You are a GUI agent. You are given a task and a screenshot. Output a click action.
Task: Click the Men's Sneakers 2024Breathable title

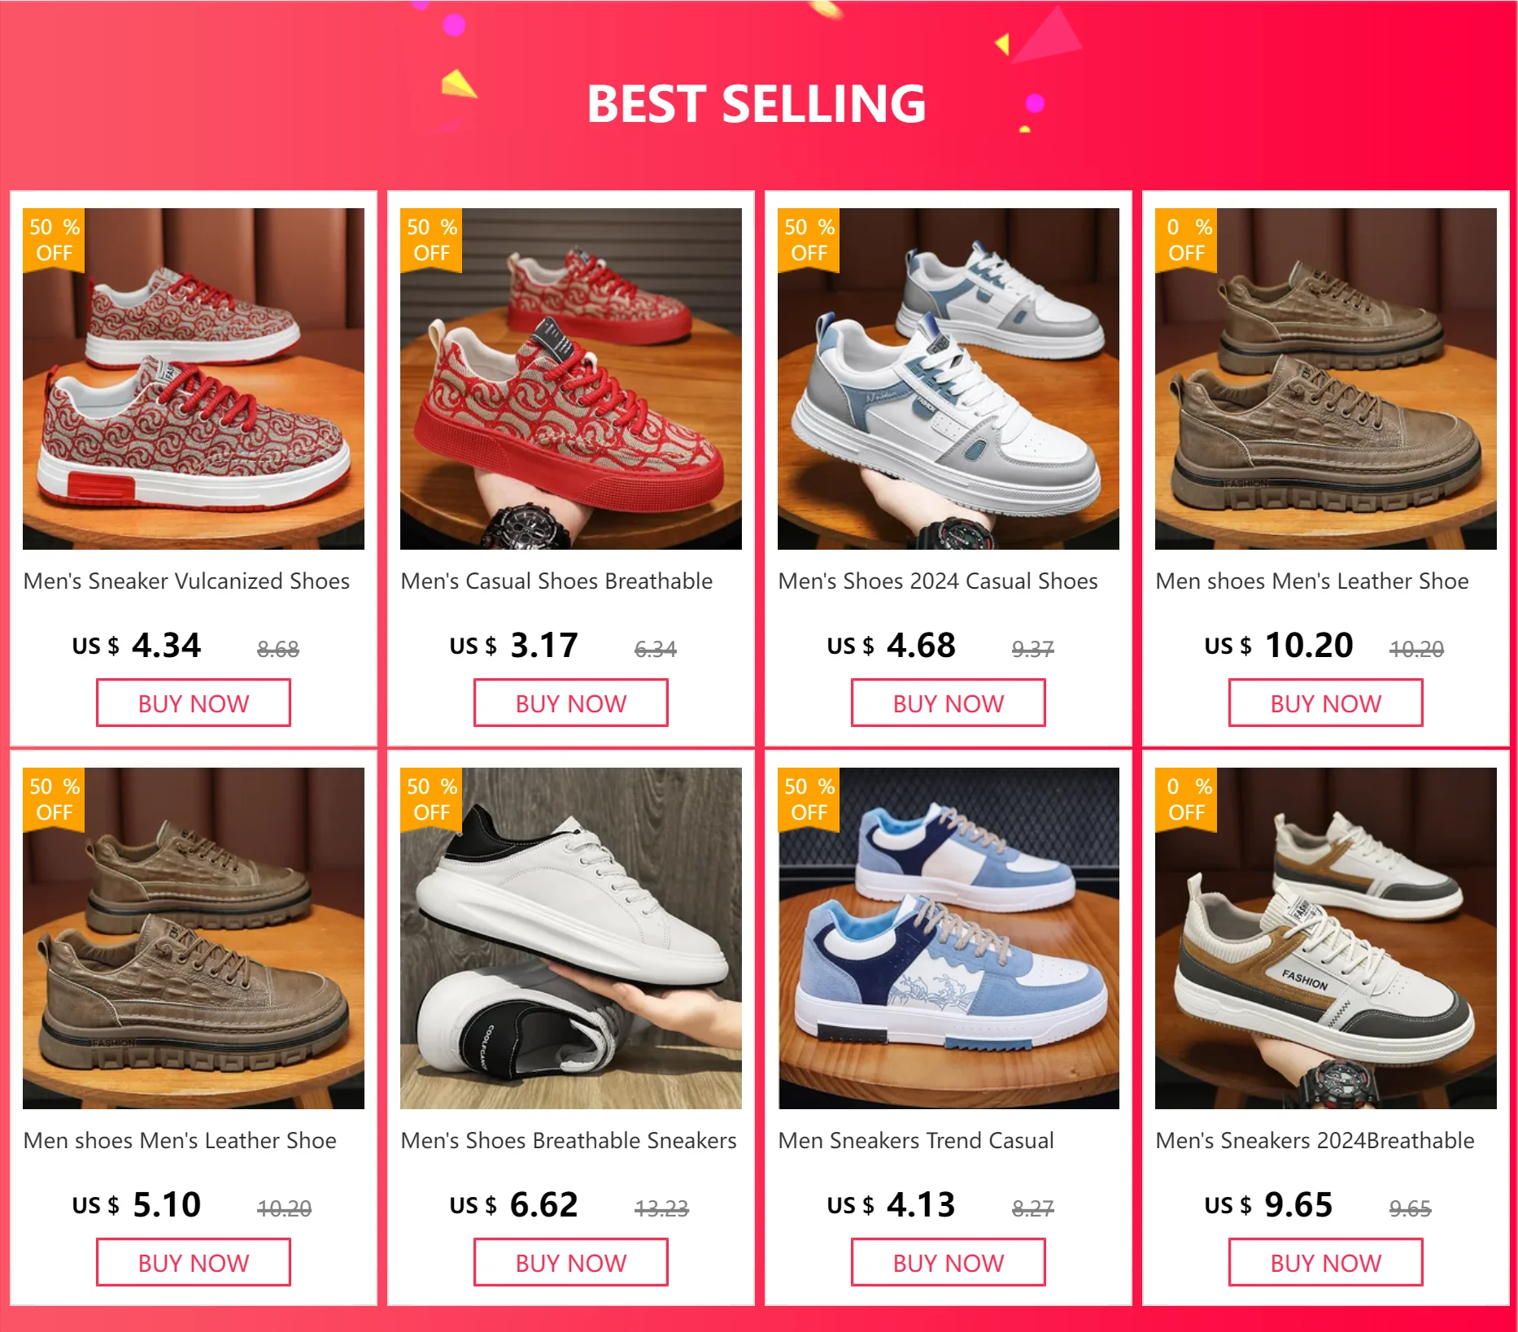(x=1315, y=1141)
